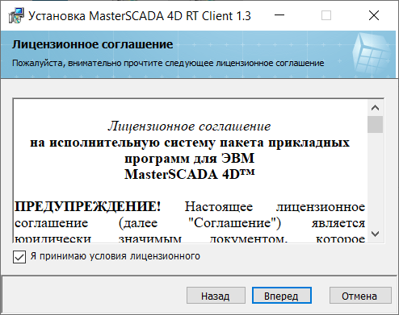Click the window title "Установка MasterSCADA 4D RT Client 1.3"
The width and height of the screenshot is (399, 315).
140,16
